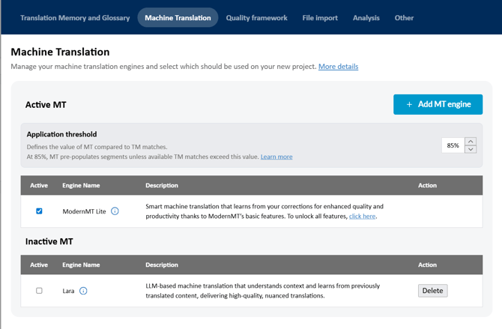Viewport: 502px width, 329px height.
Task: Switch to the Quality framework tab
Action: coord(256,18)
